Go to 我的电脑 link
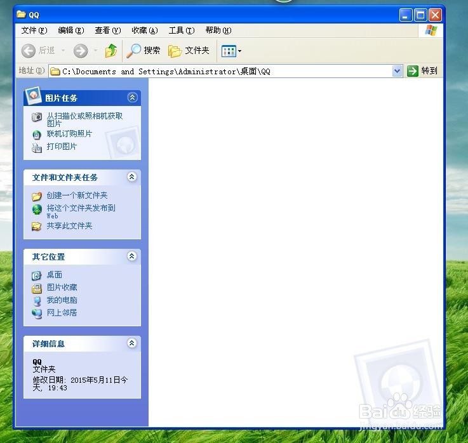 [x=62, y=300]
